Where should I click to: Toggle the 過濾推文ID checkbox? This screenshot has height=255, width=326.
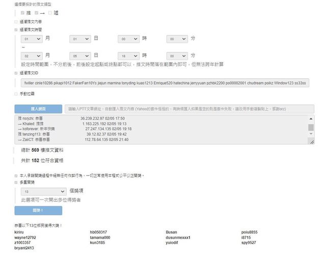[16, 73]
